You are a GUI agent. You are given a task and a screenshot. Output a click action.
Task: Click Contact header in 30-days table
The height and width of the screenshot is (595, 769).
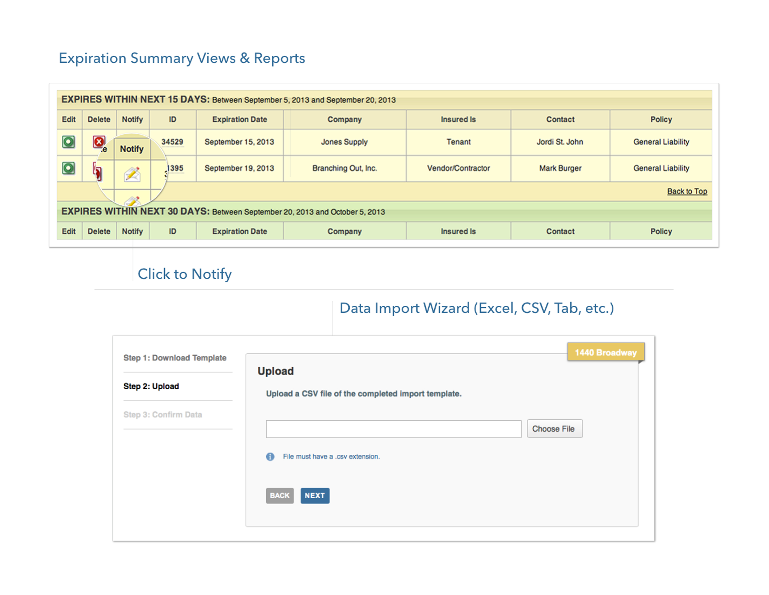point(560,231)
